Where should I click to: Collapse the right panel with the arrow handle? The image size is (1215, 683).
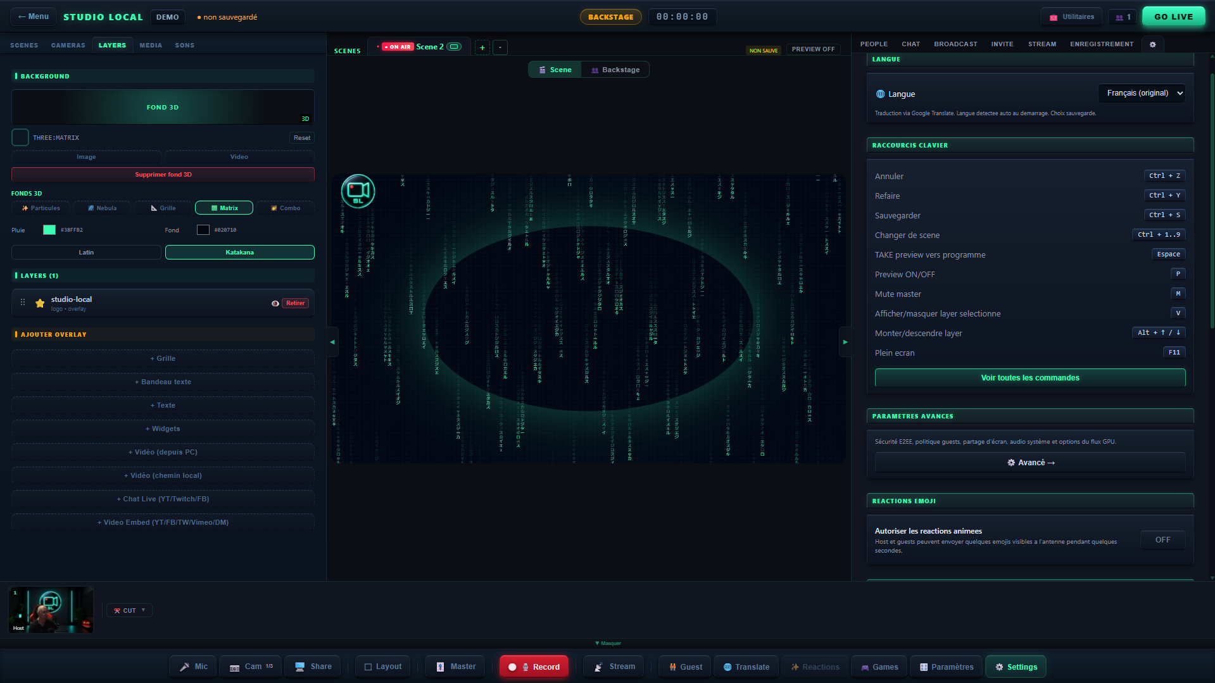(x=845, y=342)
